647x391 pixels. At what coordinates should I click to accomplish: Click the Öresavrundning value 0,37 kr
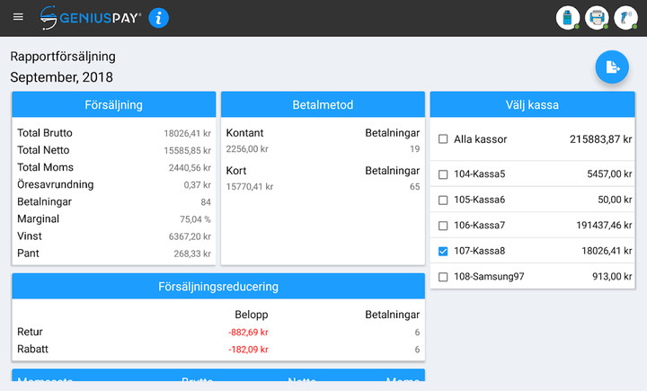[x=197, y=185]
